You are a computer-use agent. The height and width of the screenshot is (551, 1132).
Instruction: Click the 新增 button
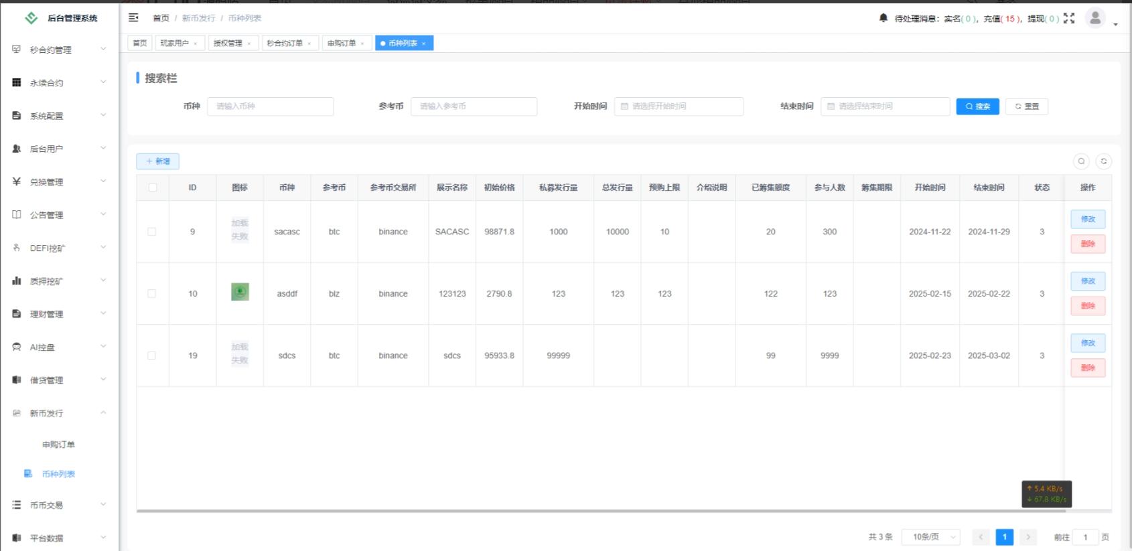(158, 161)
